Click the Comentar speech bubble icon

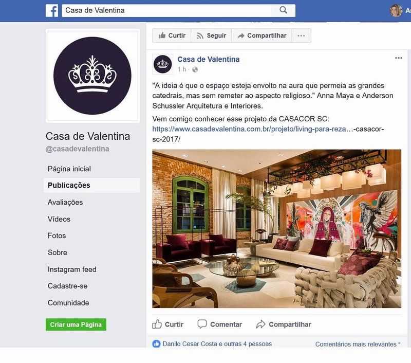[x=202, y=324]
